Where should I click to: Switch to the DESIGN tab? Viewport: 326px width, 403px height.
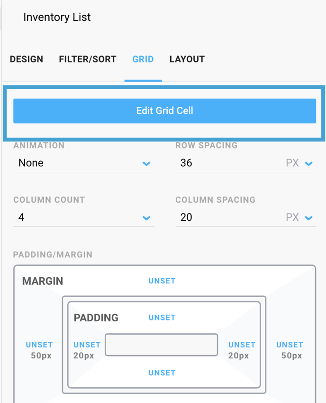pos(26,59)
